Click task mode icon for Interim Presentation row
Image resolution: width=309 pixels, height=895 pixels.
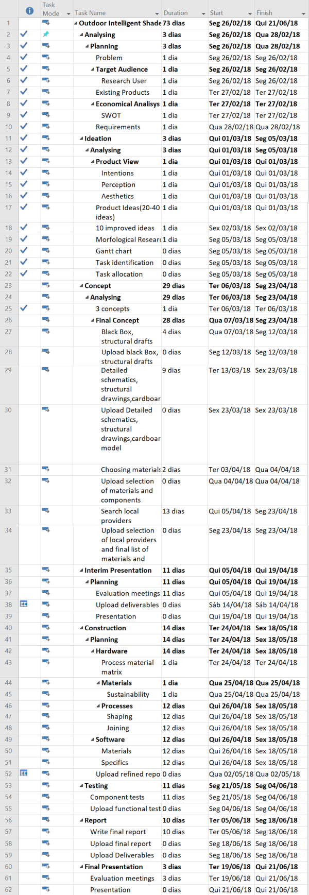click(x=46, y=570)
